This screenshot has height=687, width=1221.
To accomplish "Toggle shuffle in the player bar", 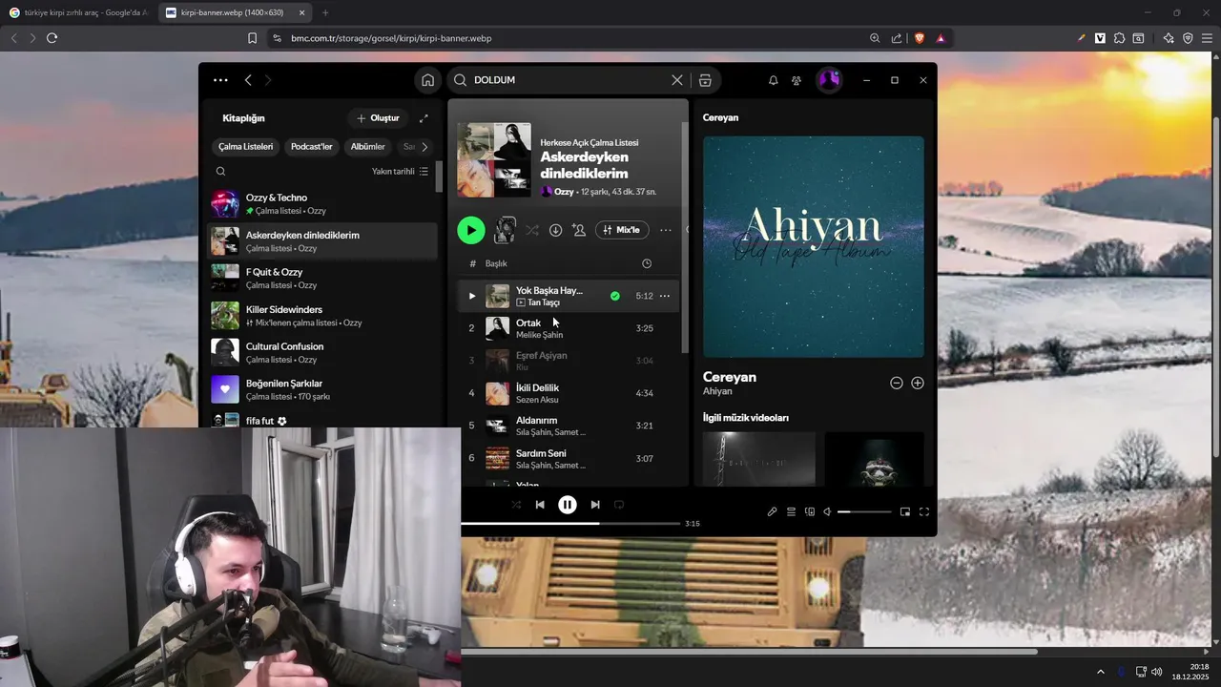I will pos(516,505).
